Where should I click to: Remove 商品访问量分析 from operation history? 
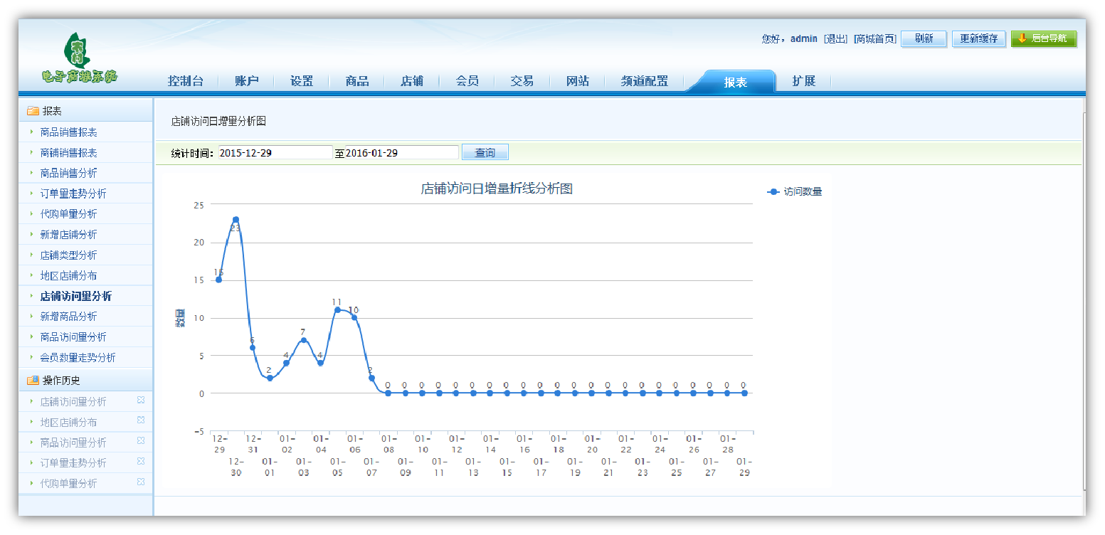click(x=140, y=441)
